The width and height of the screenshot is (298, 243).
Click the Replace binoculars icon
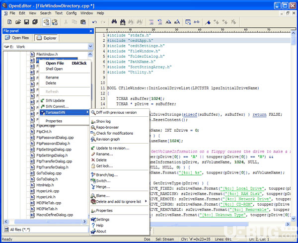123,22
